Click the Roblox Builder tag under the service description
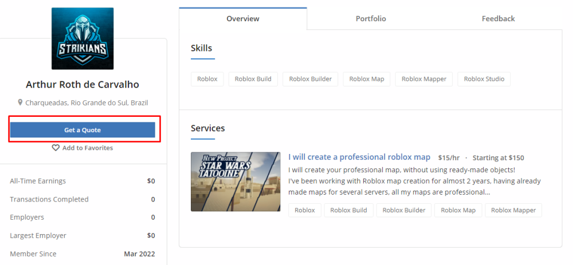The width and height of the screenshot is (573, 265). point(404,210)
